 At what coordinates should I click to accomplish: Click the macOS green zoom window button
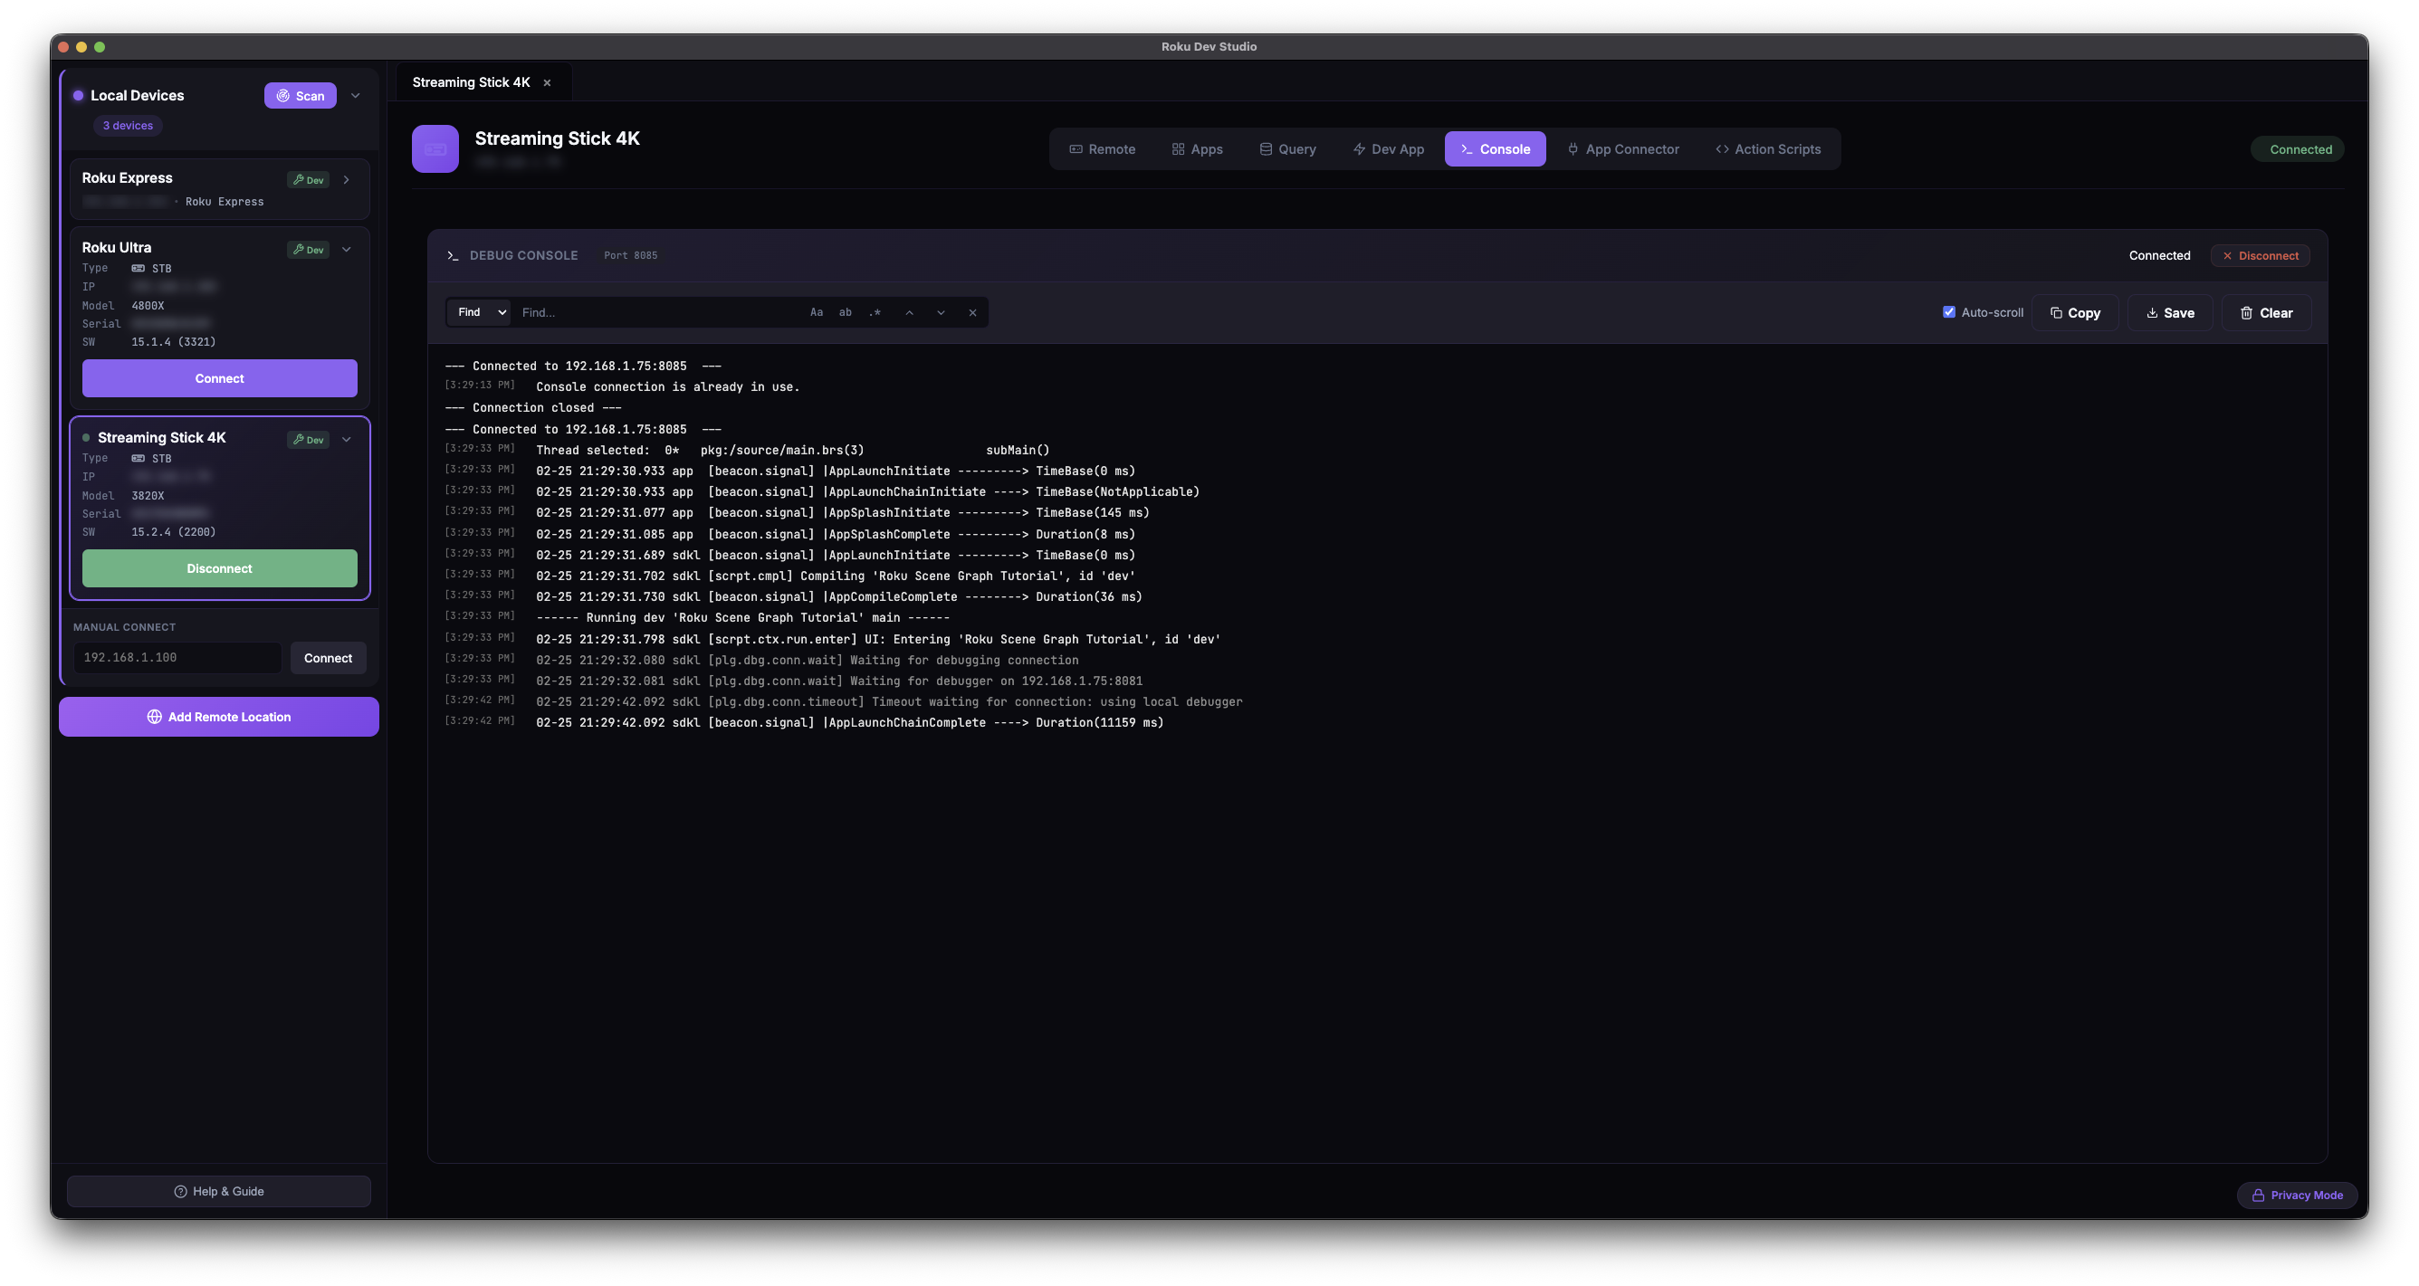[x=100, y=47]
